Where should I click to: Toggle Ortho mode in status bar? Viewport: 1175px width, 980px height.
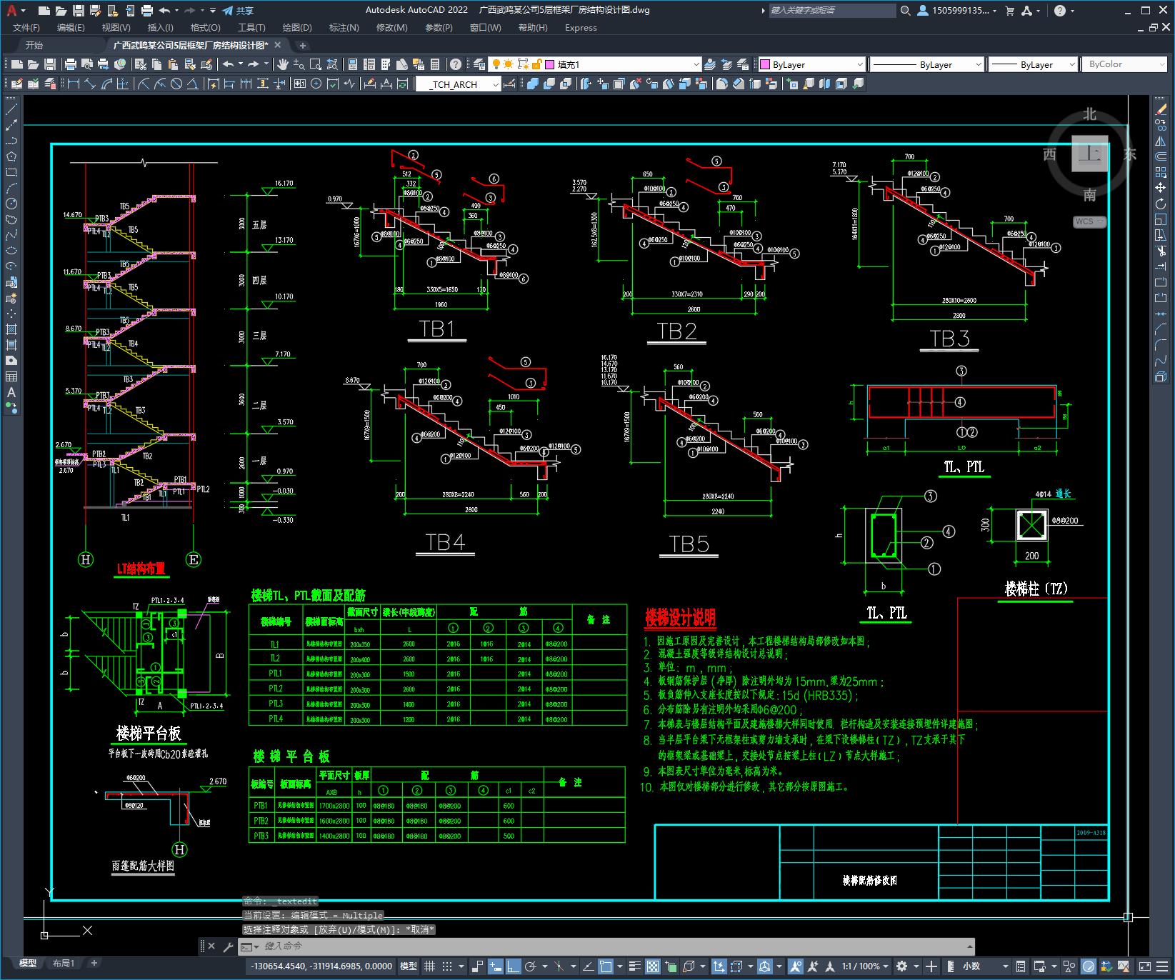(513, 966)
